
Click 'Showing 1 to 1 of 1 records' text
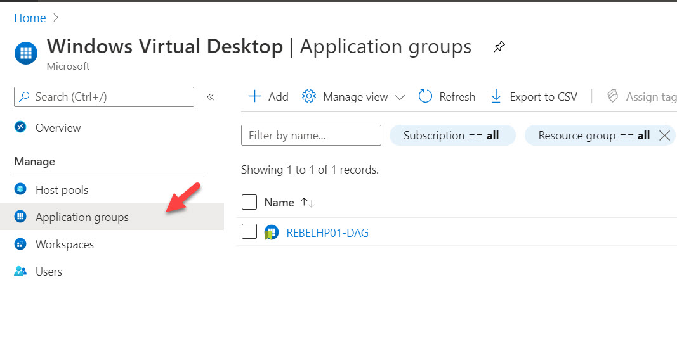[x=310, y=170]
